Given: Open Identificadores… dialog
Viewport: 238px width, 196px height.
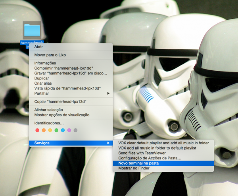Looking at the screenshot, I should tap(71, 123).
